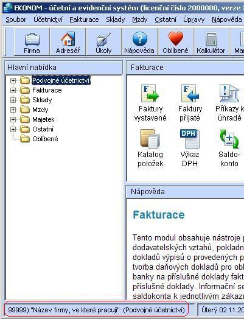Click the folder icon beside Fakturace in the tree

tap(25, 90)
